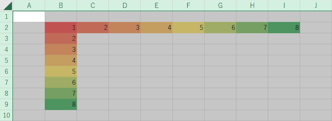Click cell H2 with value 7
Screen dimensions: 332x121
(x=252, y=27)
